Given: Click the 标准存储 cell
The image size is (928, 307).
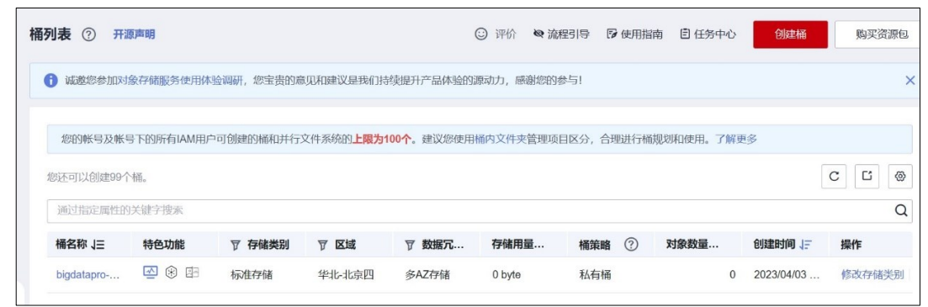Looking at the screenshot, I should coord(252,274).
